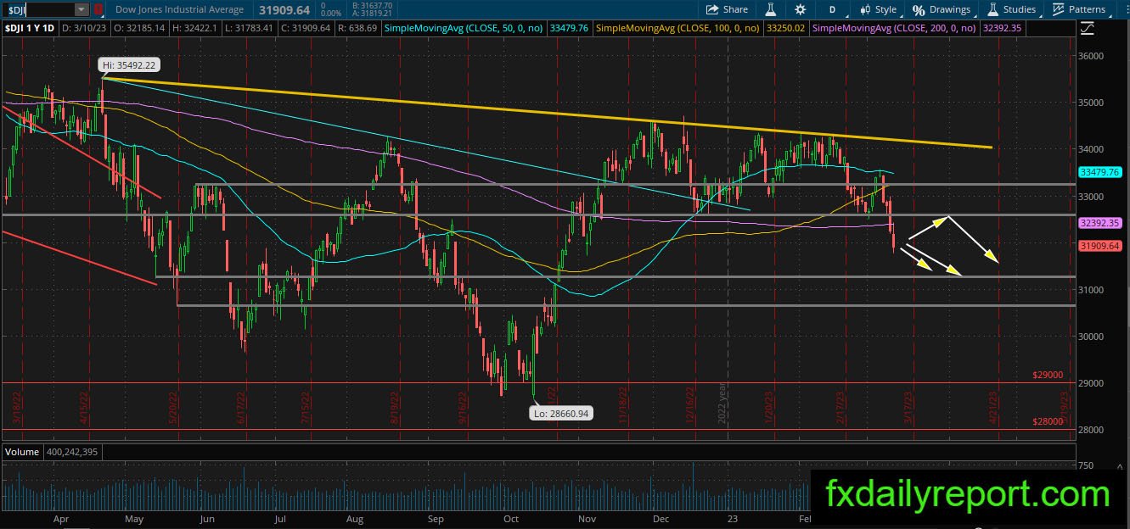Open the symbol selector dropdown arrow
1130x529 pixels.
click(82, 9)
